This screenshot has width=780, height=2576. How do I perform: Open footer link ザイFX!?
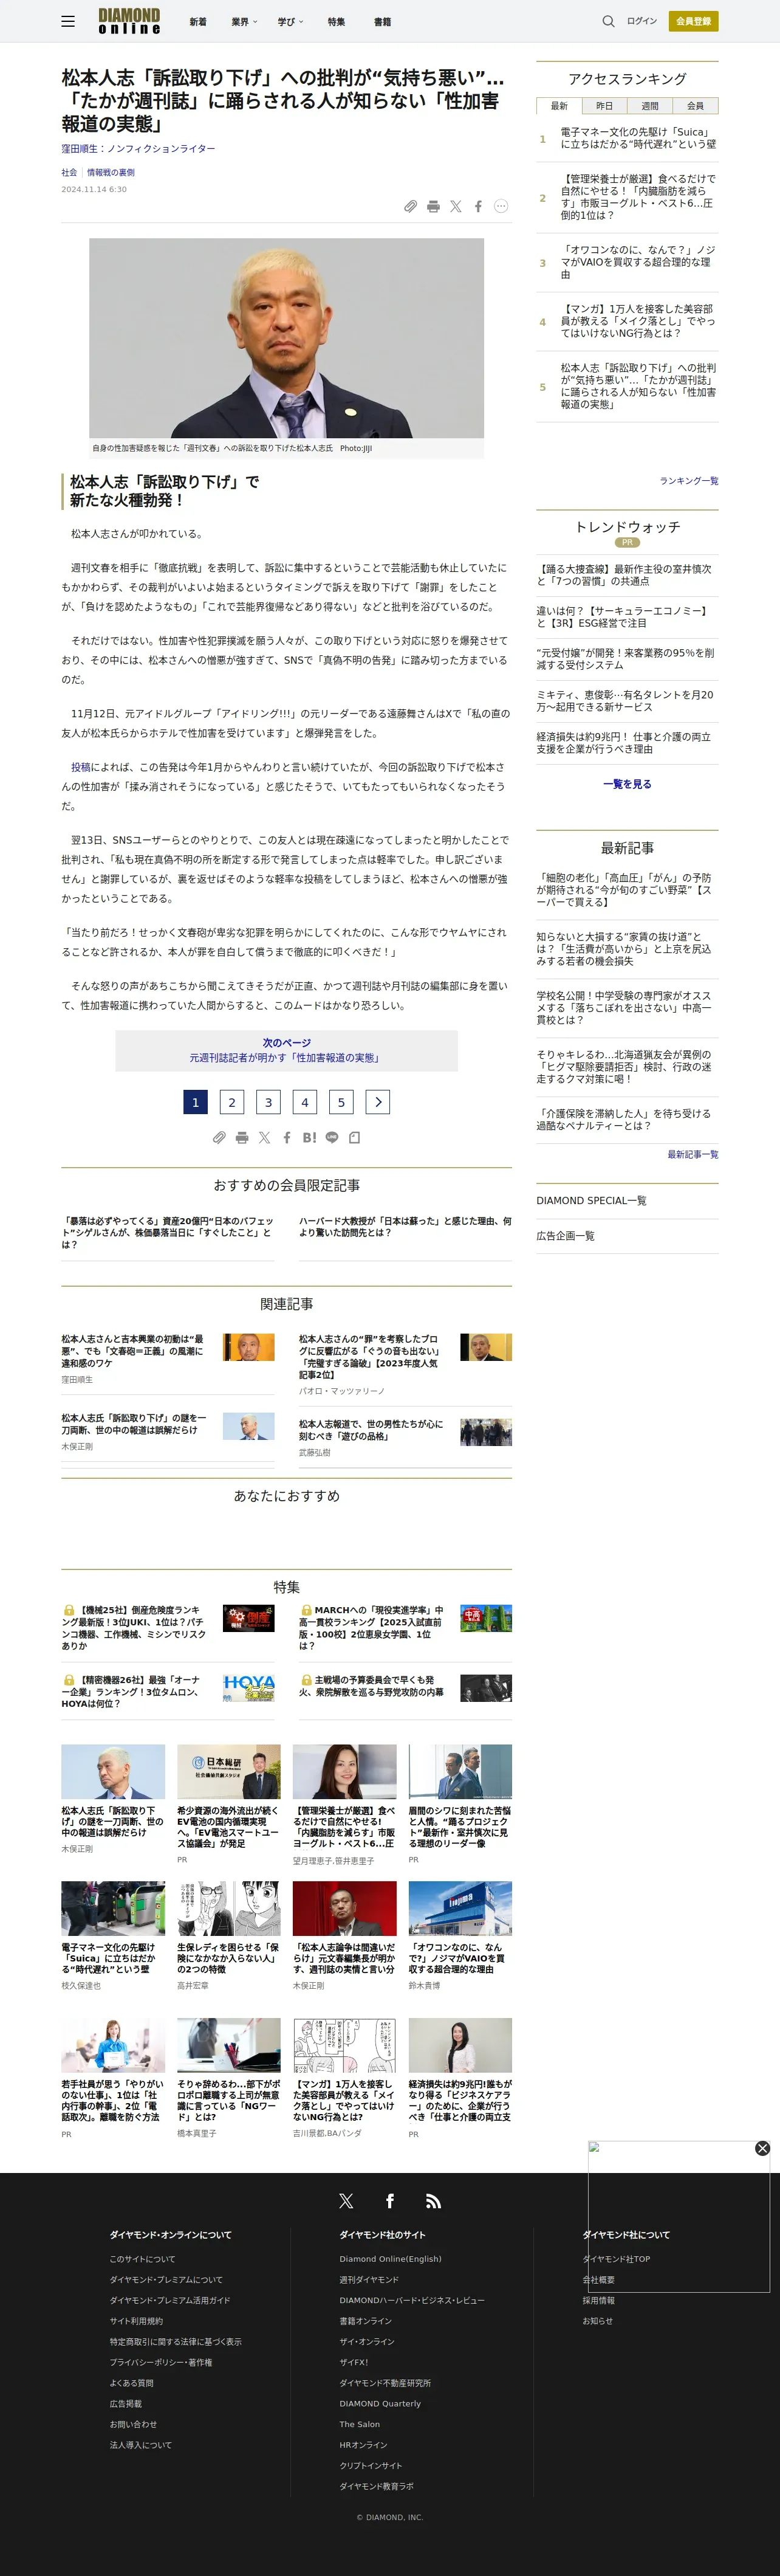[354, 2362]
